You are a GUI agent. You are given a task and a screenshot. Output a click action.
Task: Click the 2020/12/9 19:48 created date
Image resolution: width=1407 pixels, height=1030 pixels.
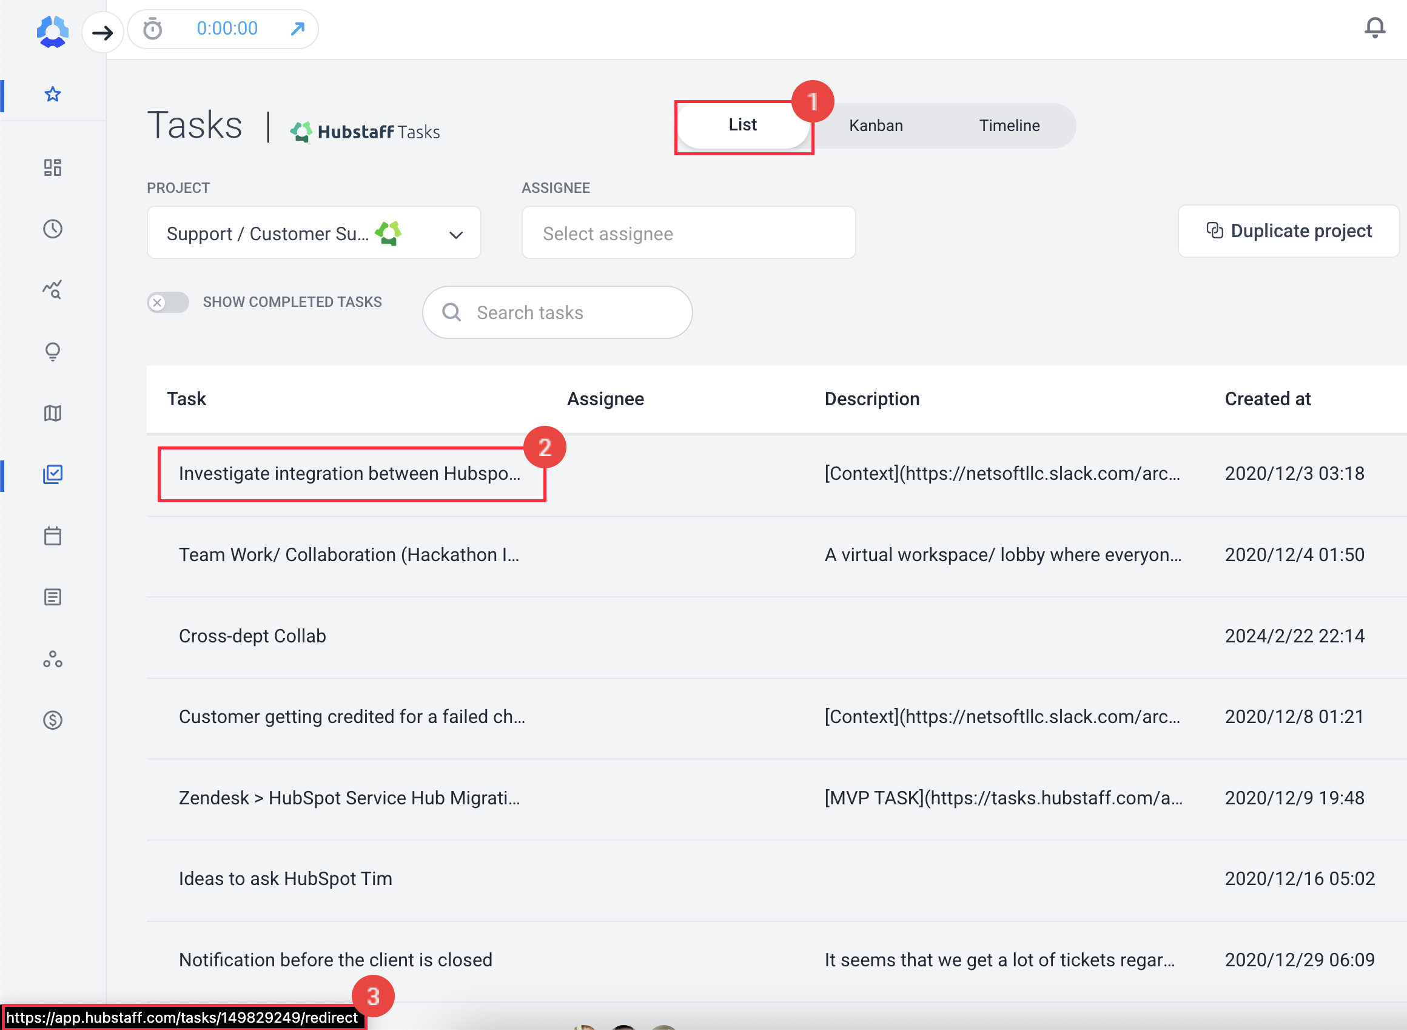point(1295,798)
